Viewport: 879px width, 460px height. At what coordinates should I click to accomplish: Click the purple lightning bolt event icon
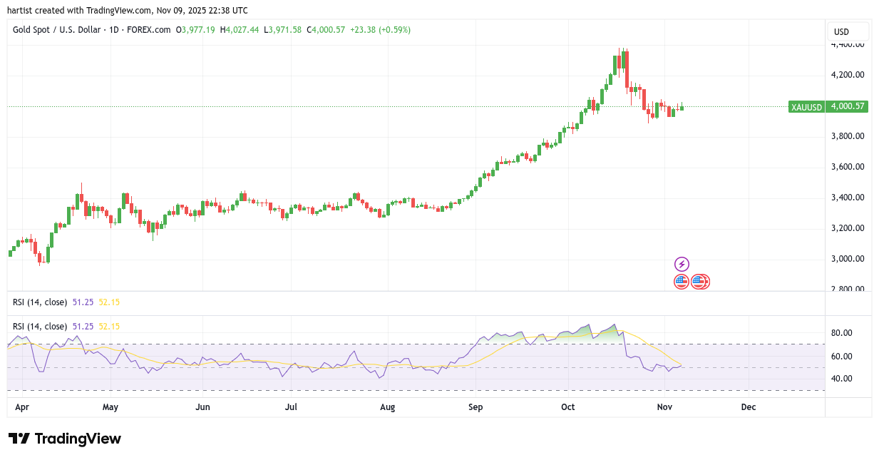[x=682, y=264]
